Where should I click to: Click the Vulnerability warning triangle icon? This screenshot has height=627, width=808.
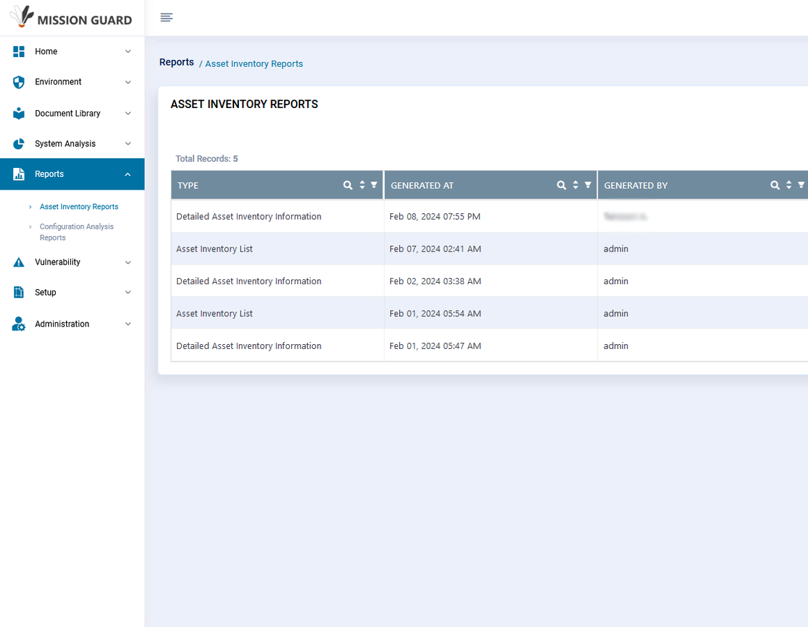pos(19,262)
